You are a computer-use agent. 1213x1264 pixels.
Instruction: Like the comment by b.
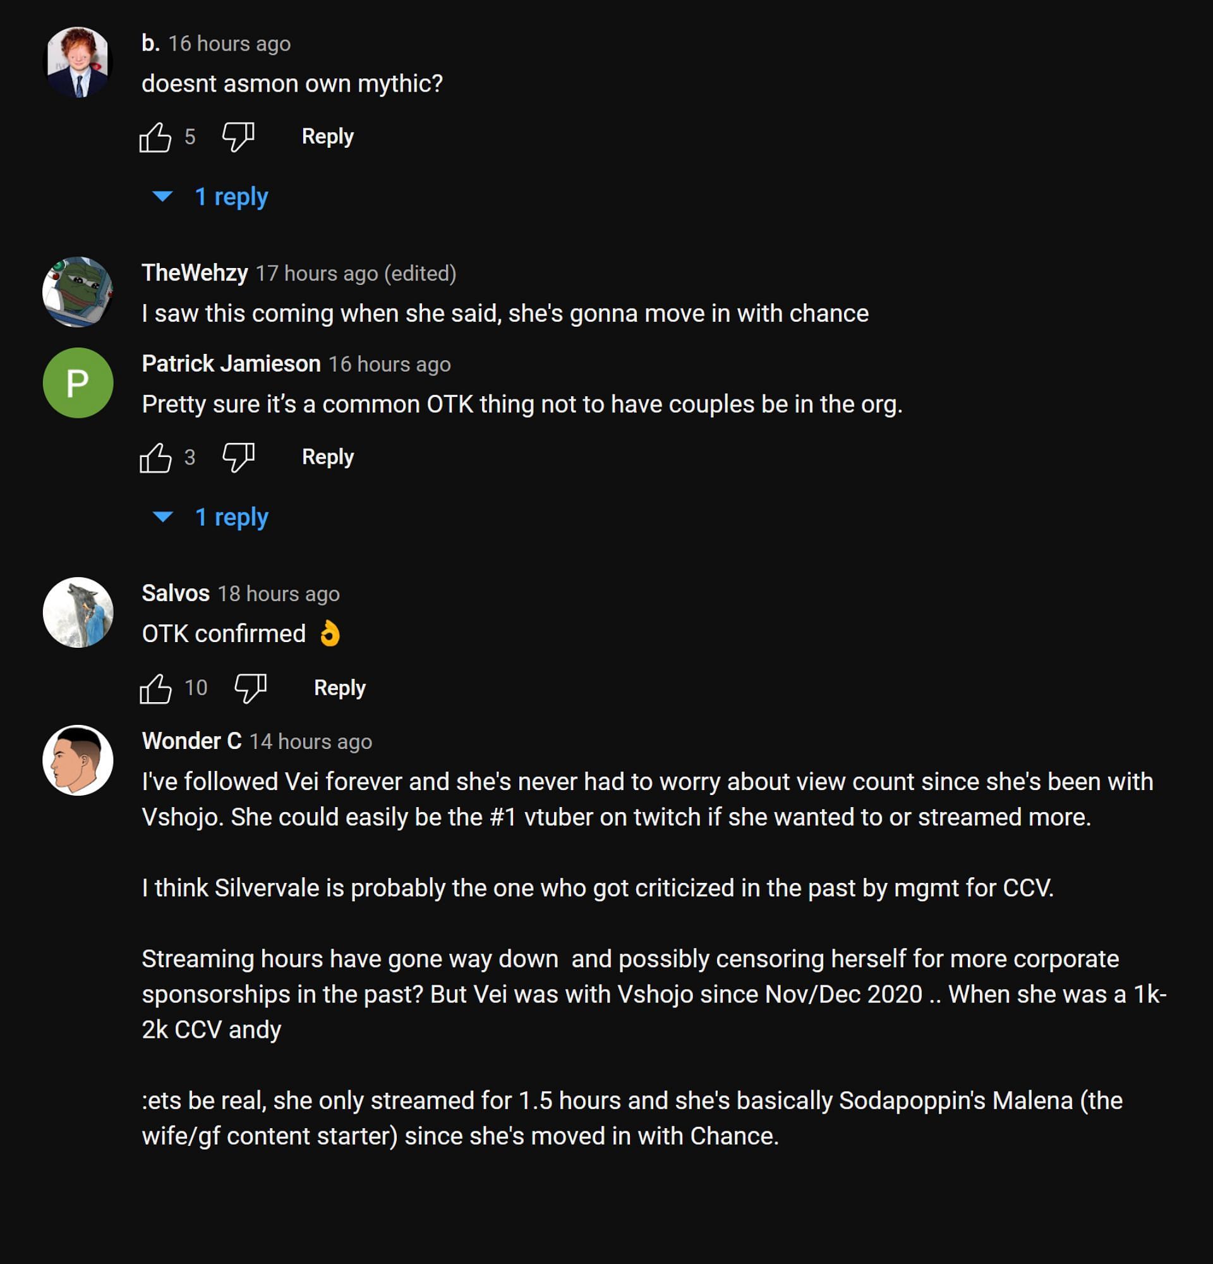coord(155,137)
